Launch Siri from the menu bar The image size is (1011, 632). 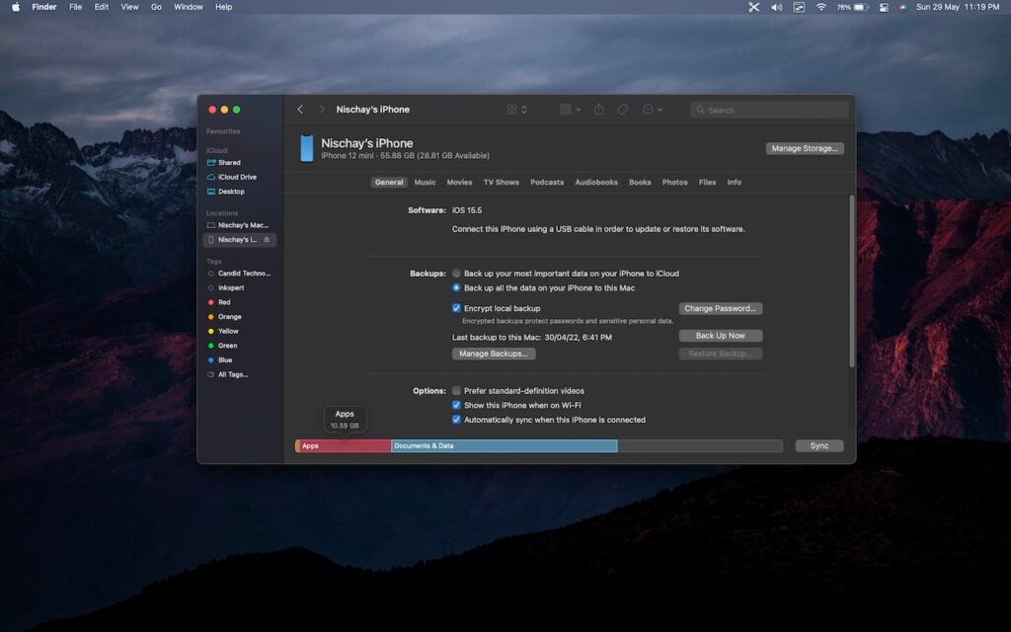point(902,7)
